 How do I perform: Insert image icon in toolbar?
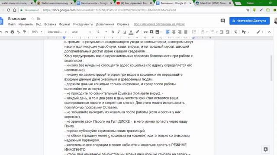[x=157, y=32]
